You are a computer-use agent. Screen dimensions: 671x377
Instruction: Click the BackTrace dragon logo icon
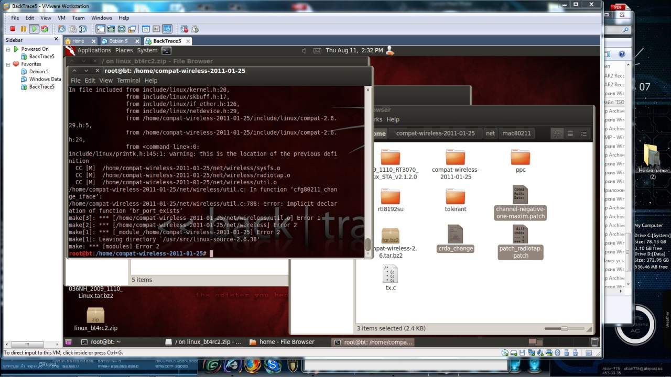click(x=70, y=50)
